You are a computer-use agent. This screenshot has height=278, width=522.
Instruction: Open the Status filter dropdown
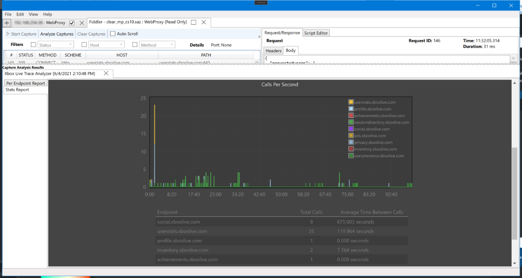(x=56, y=45)
